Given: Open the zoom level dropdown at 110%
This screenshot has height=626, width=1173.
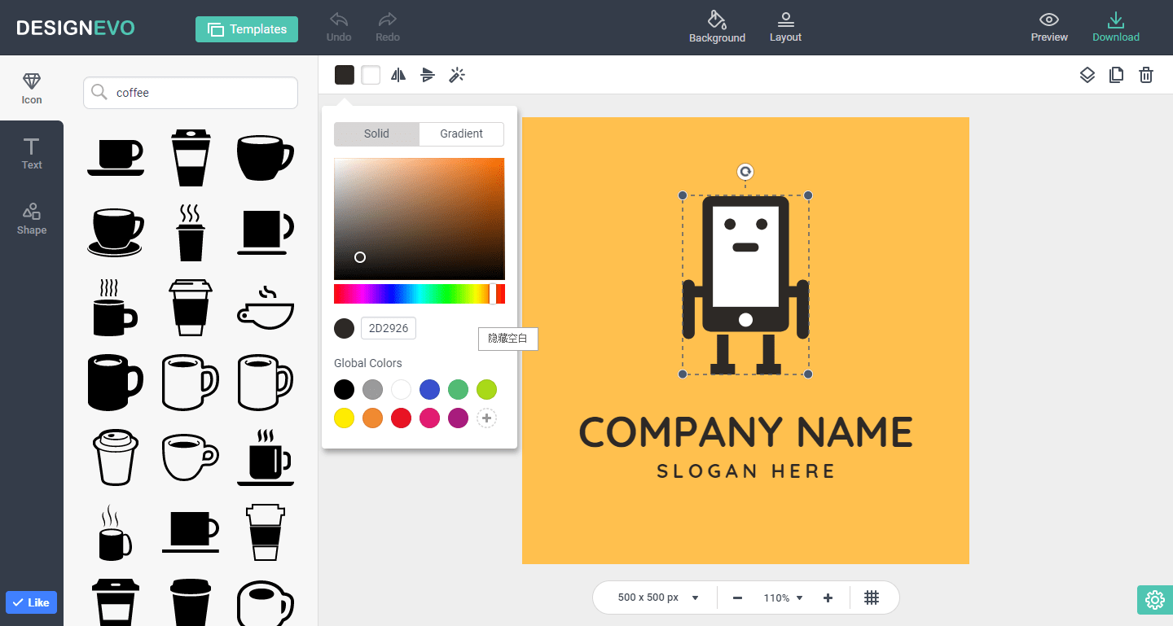Looking at the screenshot, I should (x=781, y=597).
